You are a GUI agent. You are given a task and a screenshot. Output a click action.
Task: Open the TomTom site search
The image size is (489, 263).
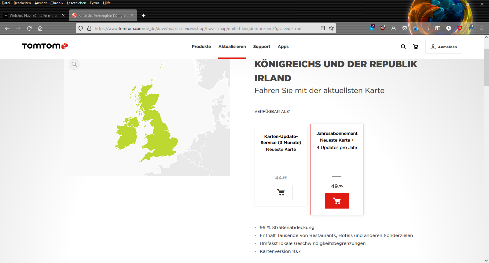click(403, 47)
